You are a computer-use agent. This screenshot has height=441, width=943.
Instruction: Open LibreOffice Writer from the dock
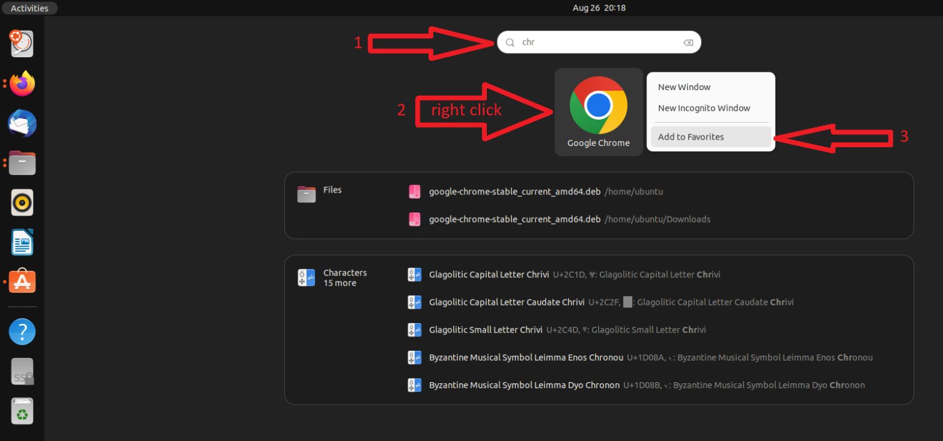click(22, 242)
